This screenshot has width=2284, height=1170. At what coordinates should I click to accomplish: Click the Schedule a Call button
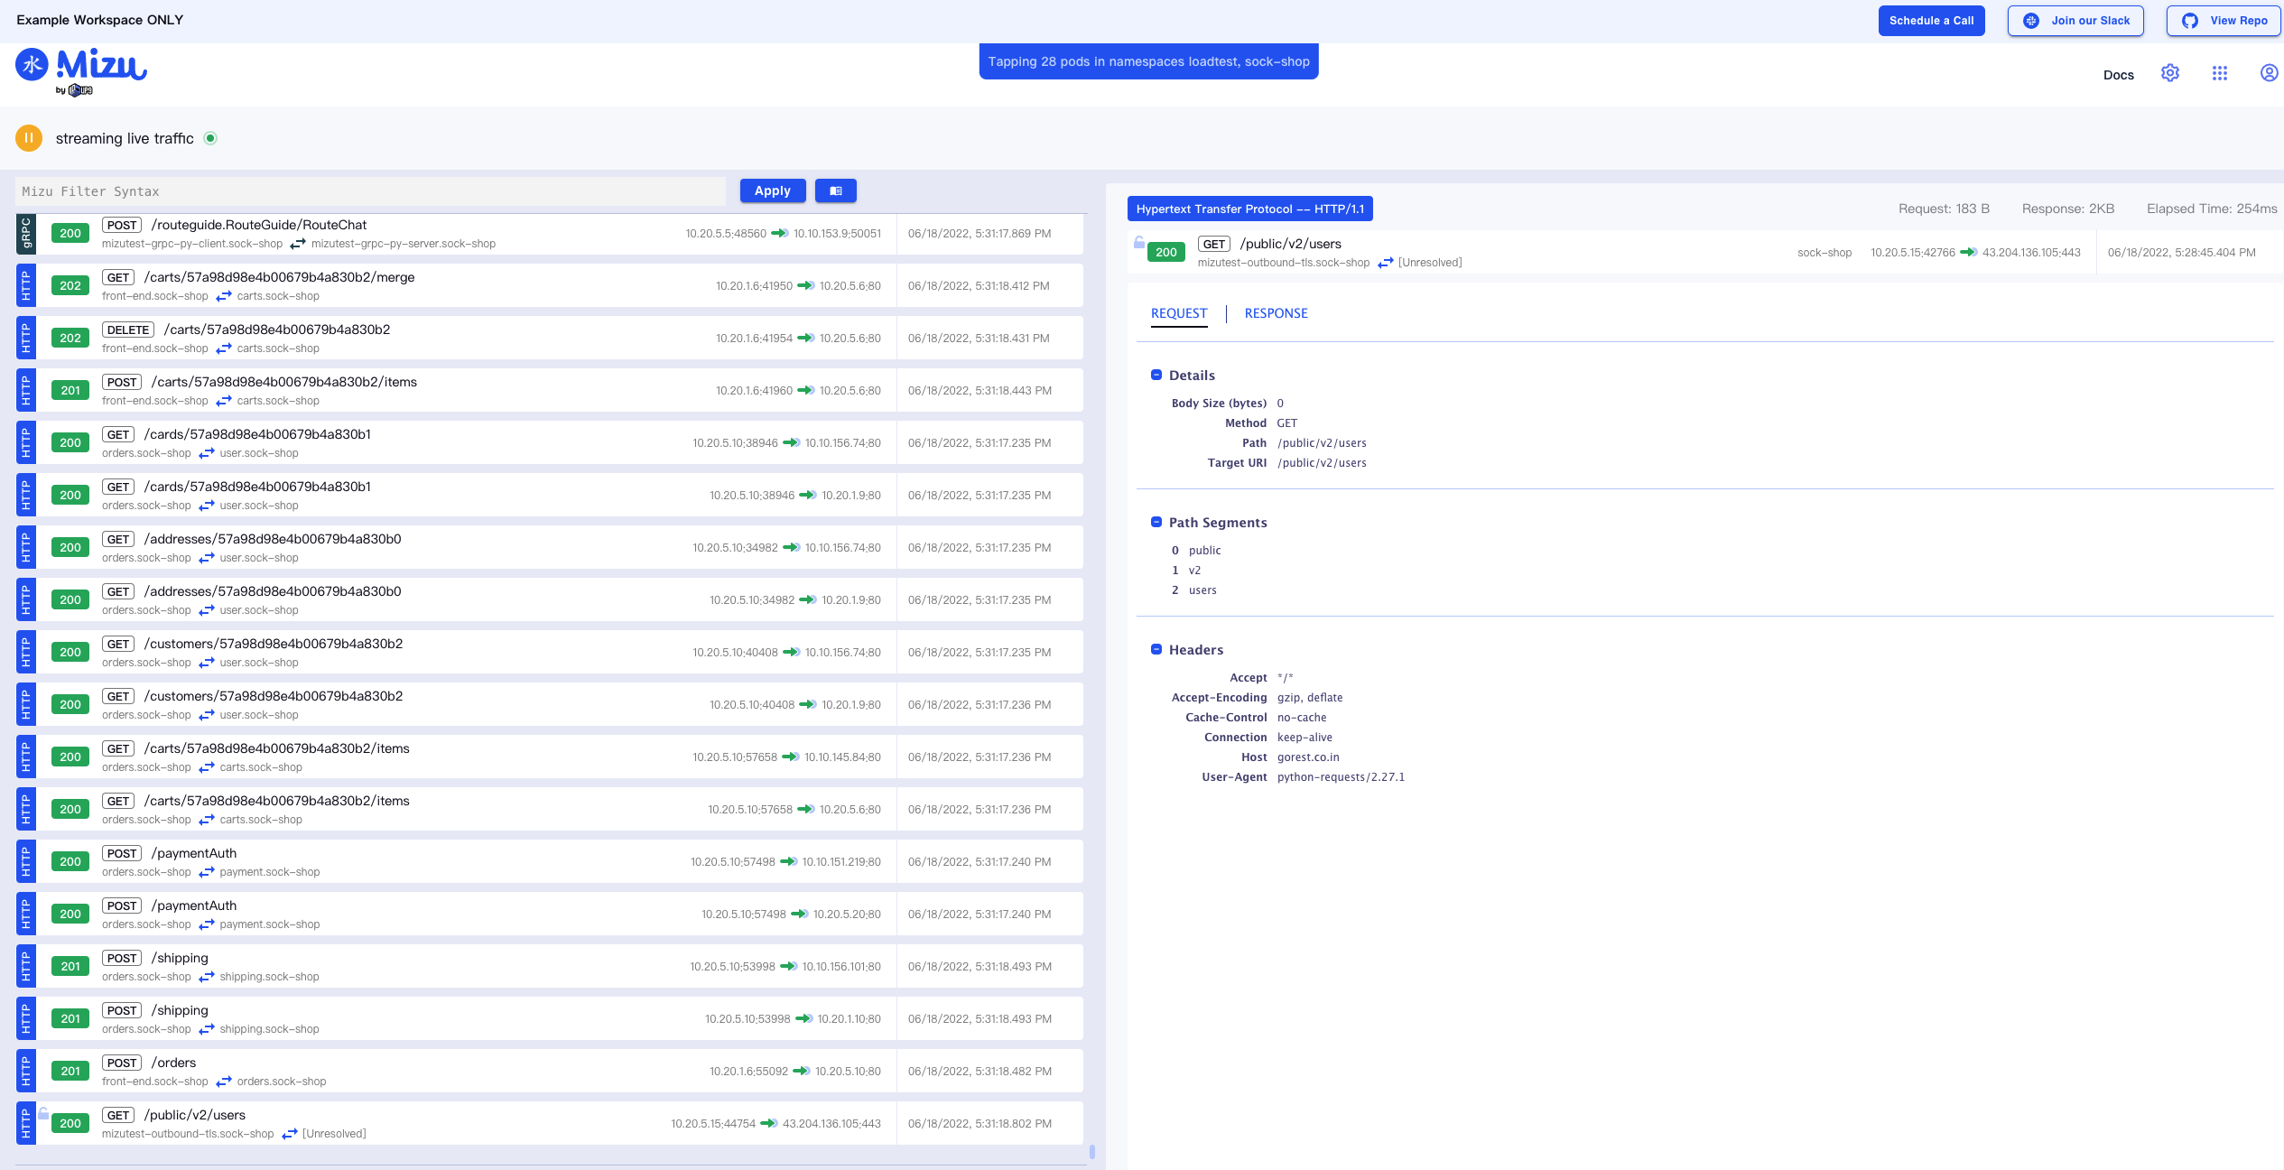[1931, 21]
